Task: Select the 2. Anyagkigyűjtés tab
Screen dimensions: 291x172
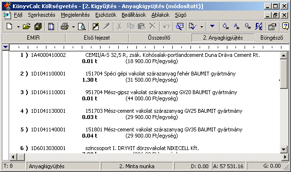Action: 223,38
